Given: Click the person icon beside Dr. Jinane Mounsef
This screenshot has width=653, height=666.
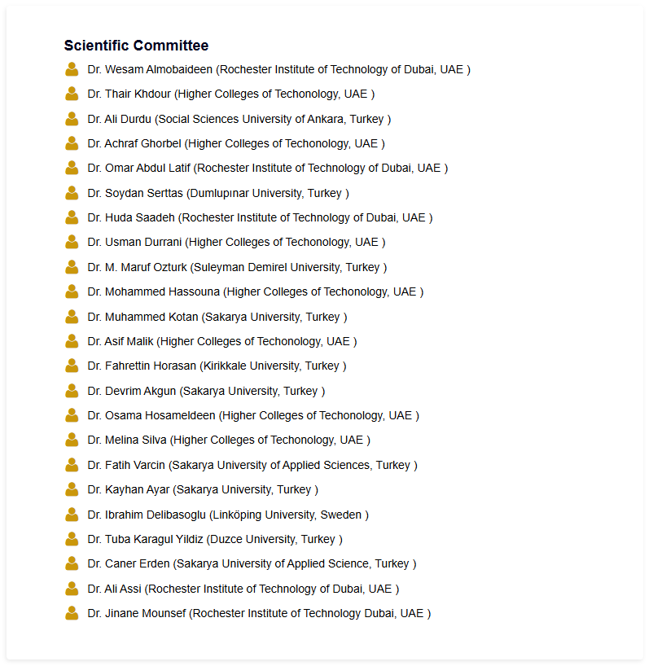Looking at the screenshot, I should (x=72, y=613).
